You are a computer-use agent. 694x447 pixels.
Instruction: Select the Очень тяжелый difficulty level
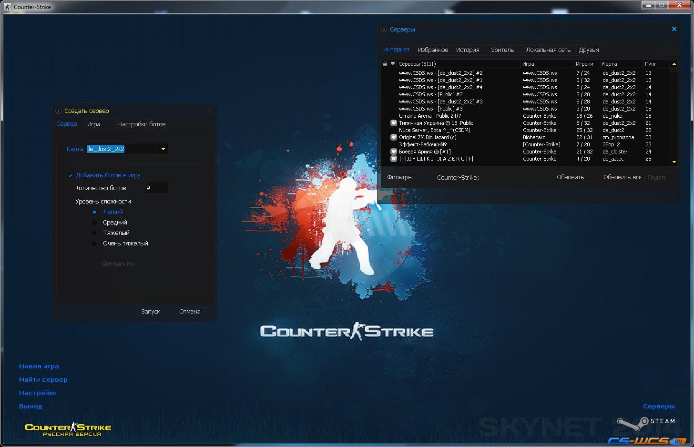click(x=94, y=244)
